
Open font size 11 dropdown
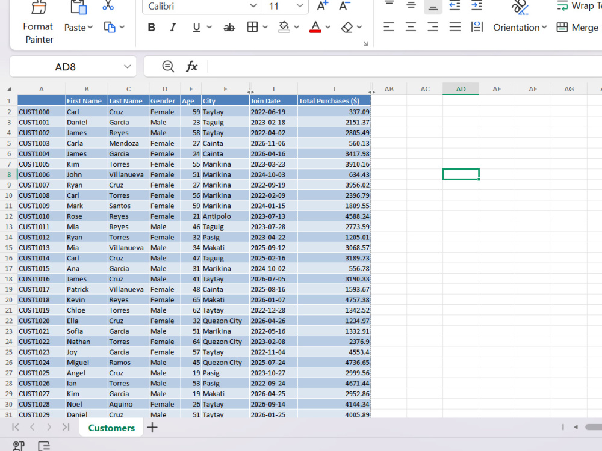point(300,6)
